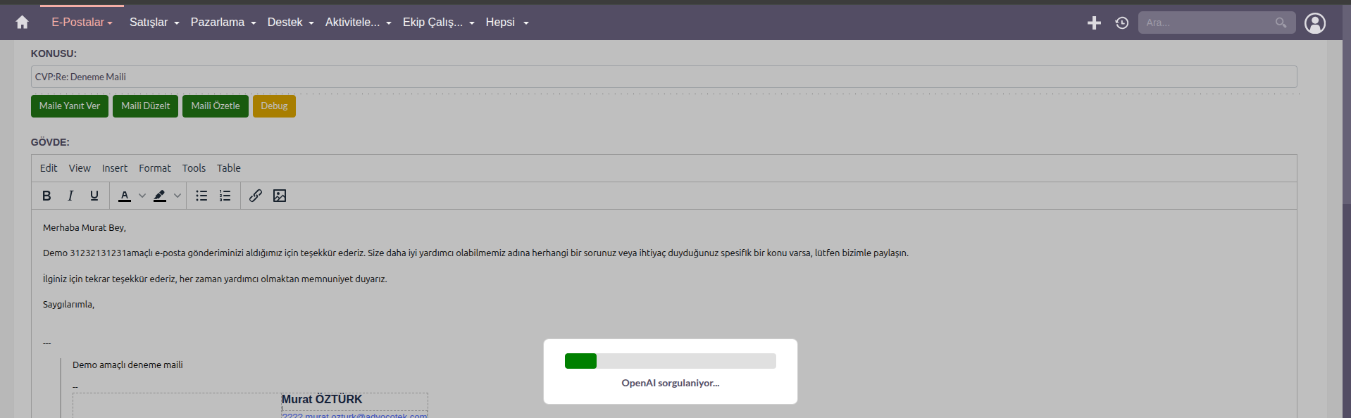
Task: Click the home icon in navigation bar
Action: [22, 23]
